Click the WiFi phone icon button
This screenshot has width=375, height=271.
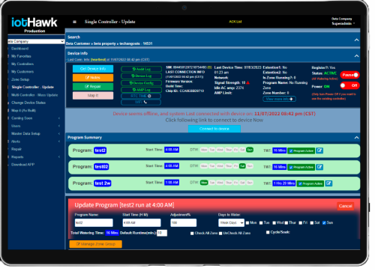[x=141, y=102]
